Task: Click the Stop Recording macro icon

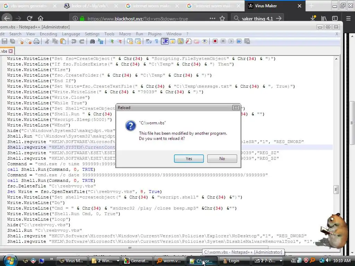Action: tap(223, 41)
